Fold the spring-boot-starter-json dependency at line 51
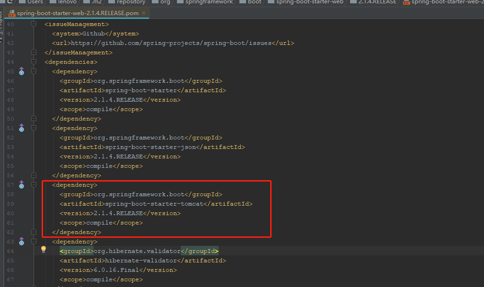The width and height of the screenshot is (484, 287). 34,128
